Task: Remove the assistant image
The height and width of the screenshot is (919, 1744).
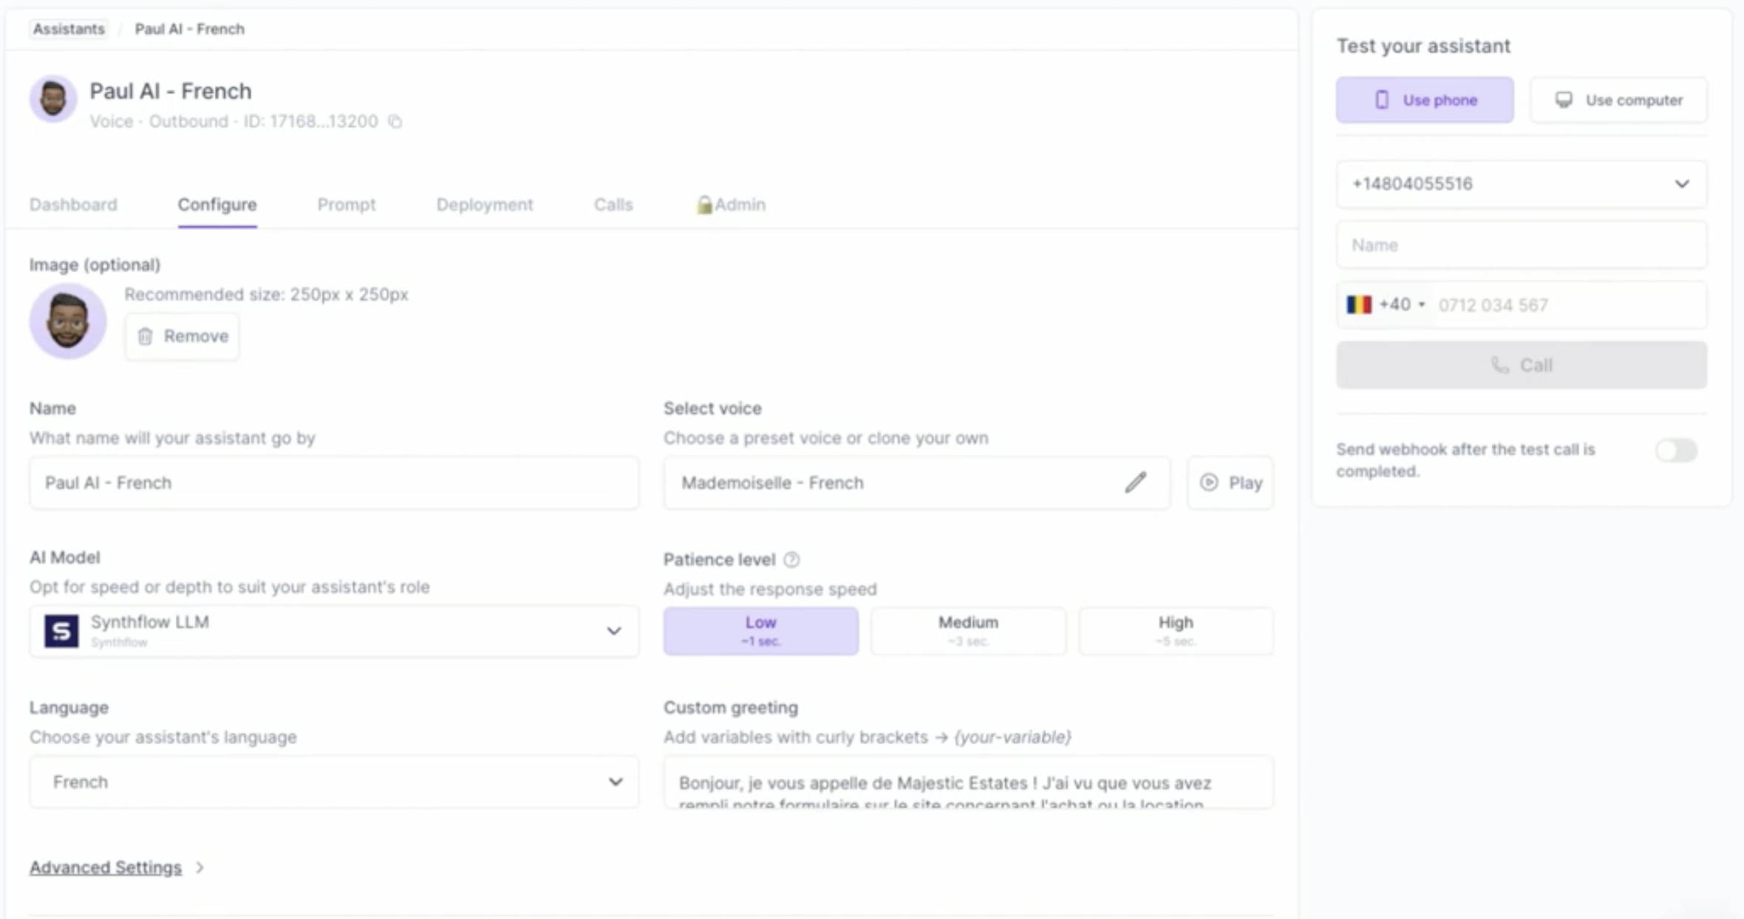Action: pyautogui.click(x=183, y=336)
